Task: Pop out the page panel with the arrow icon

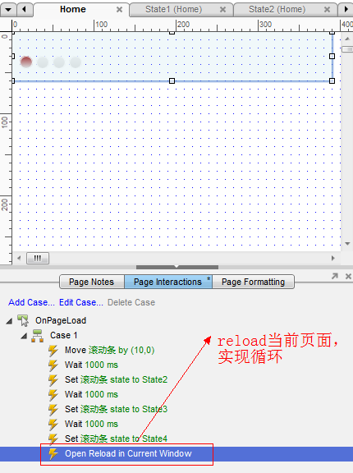Action: (335, 276)
